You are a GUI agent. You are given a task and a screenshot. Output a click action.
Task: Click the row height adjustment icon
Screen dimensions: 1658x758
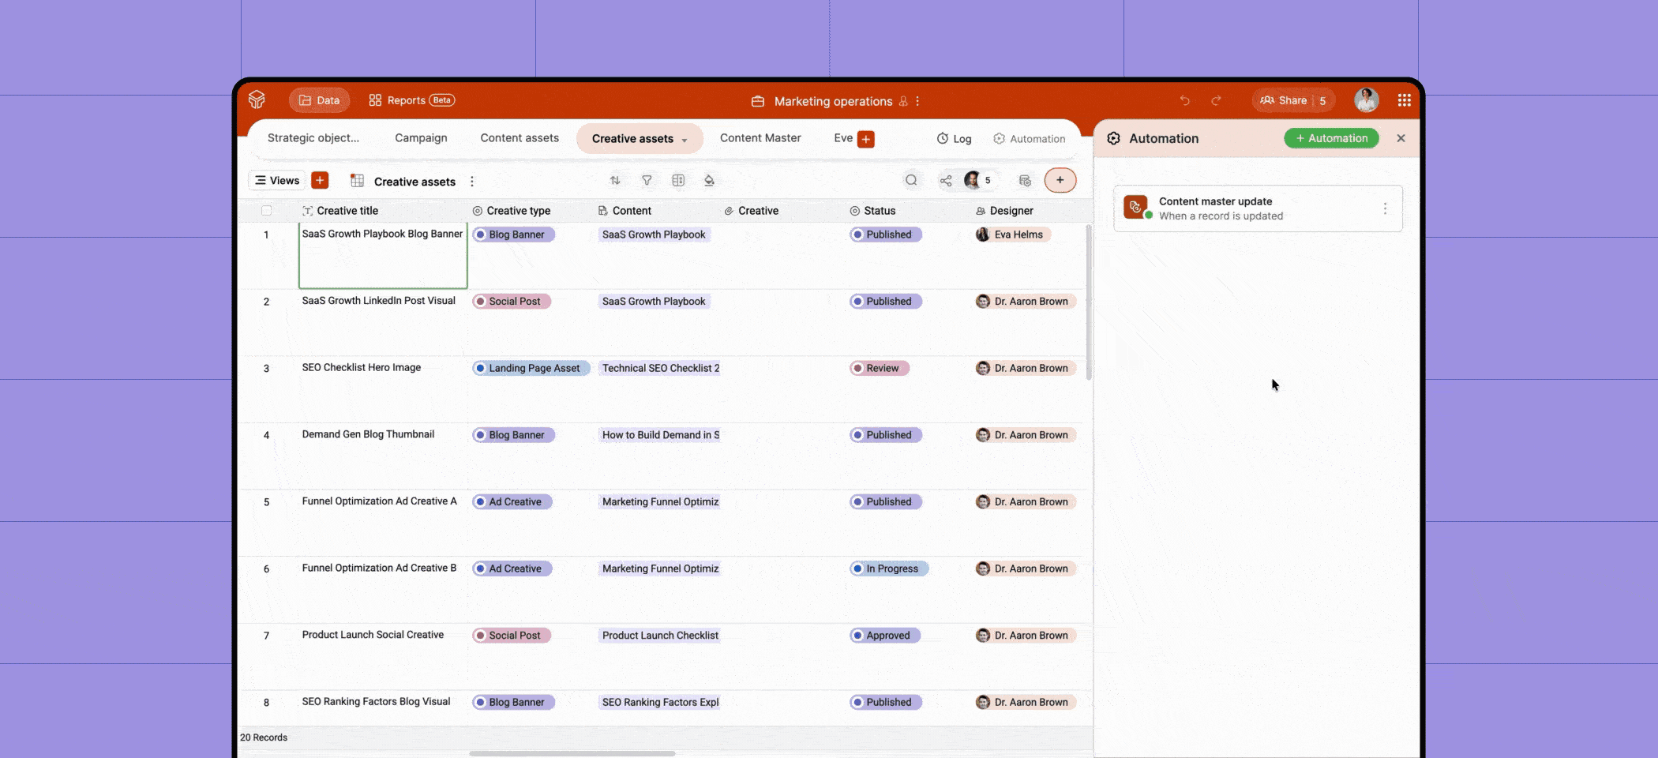[678, 180]
